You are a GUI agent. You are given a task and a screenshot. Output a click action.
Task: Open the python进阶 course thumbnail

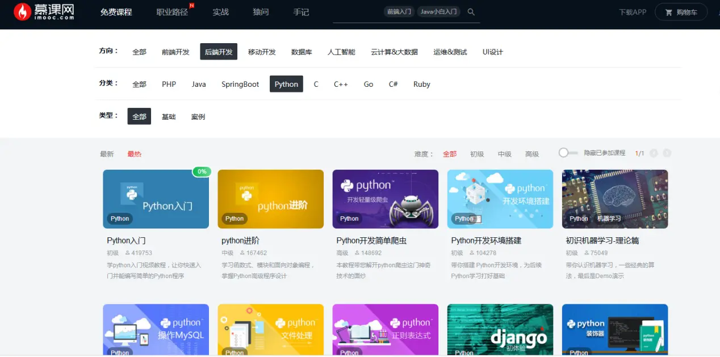271,199
